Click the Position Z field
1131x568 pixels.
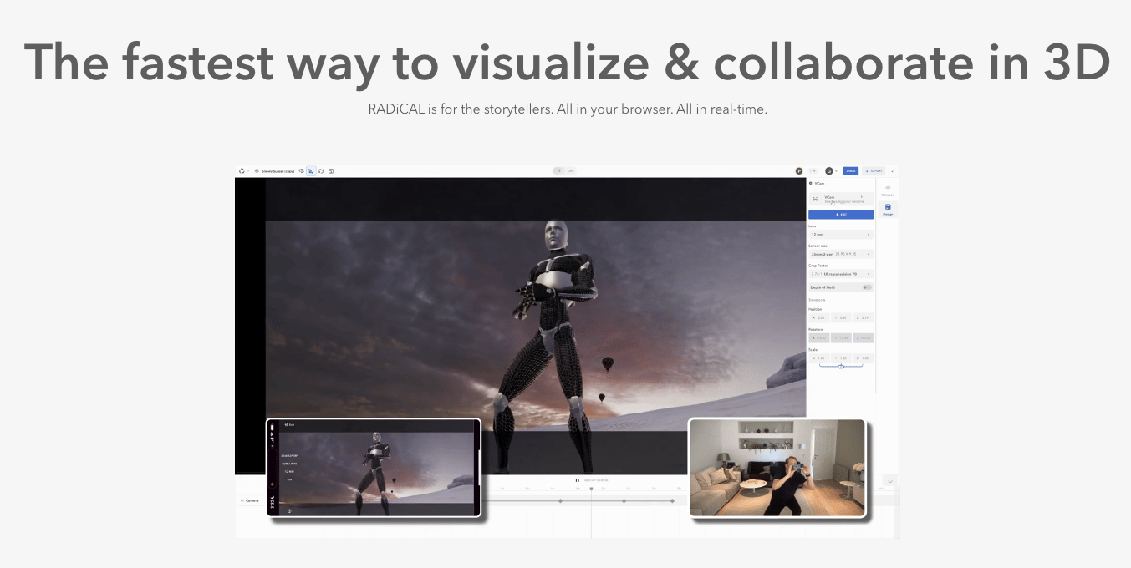863,317
